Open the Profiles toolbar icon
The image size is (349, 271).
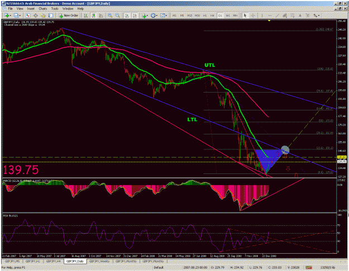[x=16, y=16]
